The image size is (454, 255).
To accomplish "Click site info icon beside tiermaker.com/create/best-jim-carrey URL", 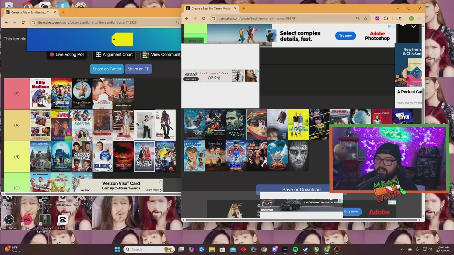I will click(x=214, y=18).
